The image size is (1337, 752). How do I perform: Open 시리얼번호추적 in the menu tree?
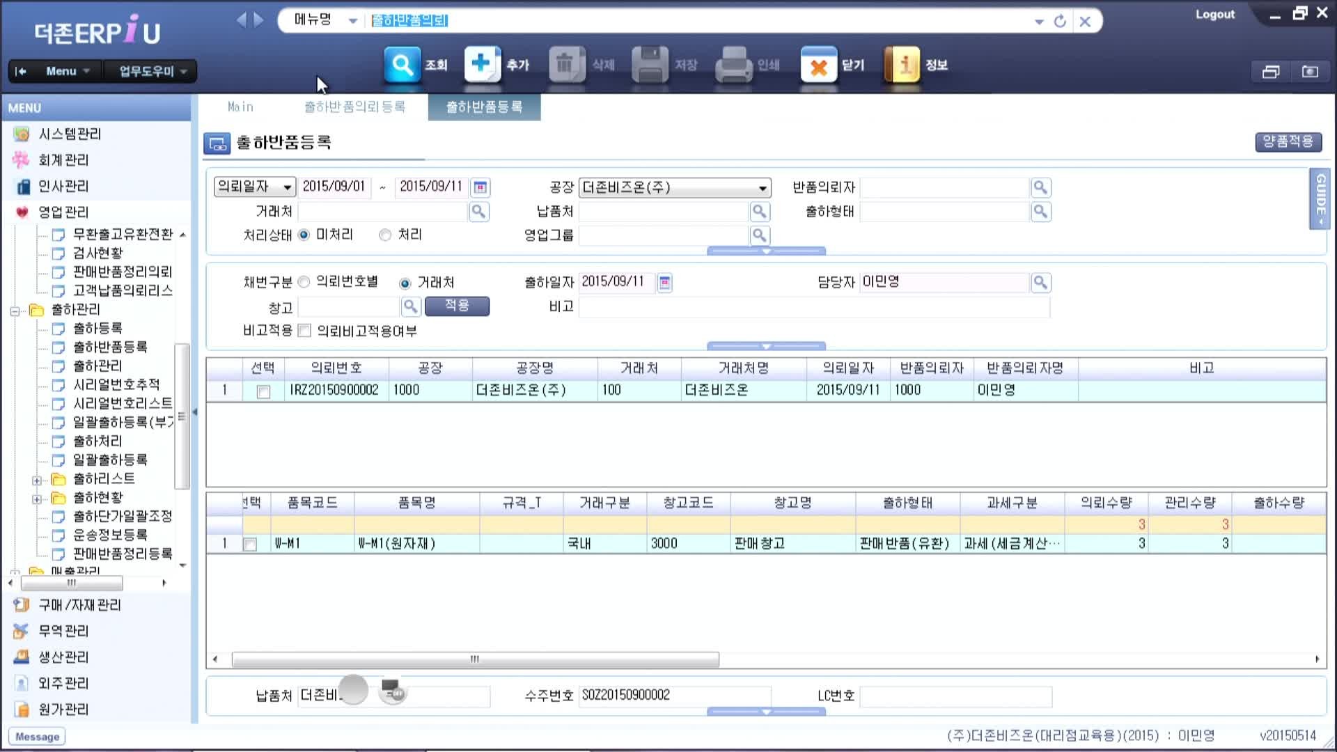pyautogui.click(x=116, y=384)
